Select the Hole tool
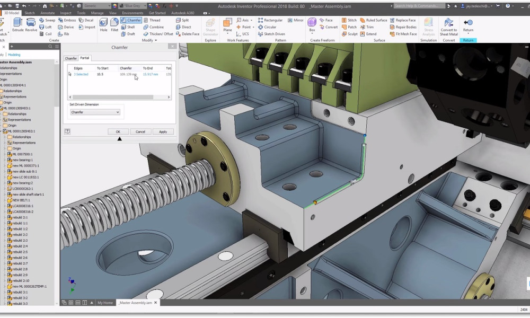530x318 pixels. 103,25
